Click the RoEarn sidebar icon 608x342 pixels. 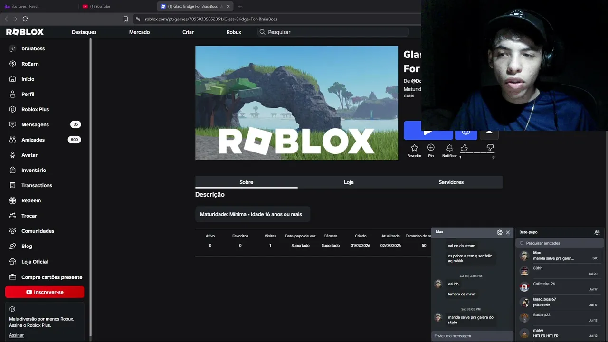pos(13,64)
